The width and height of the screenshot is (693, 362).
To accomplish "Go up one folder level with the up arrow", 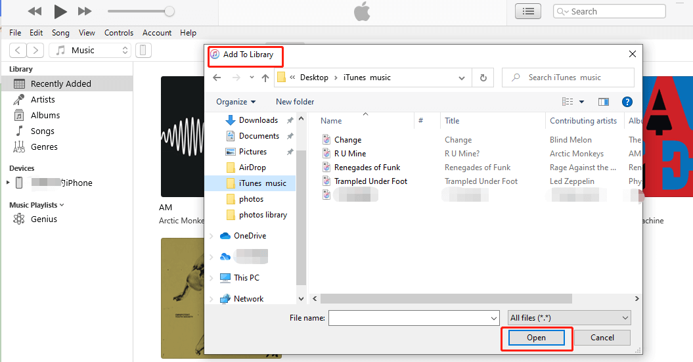I will coord(265,78).
